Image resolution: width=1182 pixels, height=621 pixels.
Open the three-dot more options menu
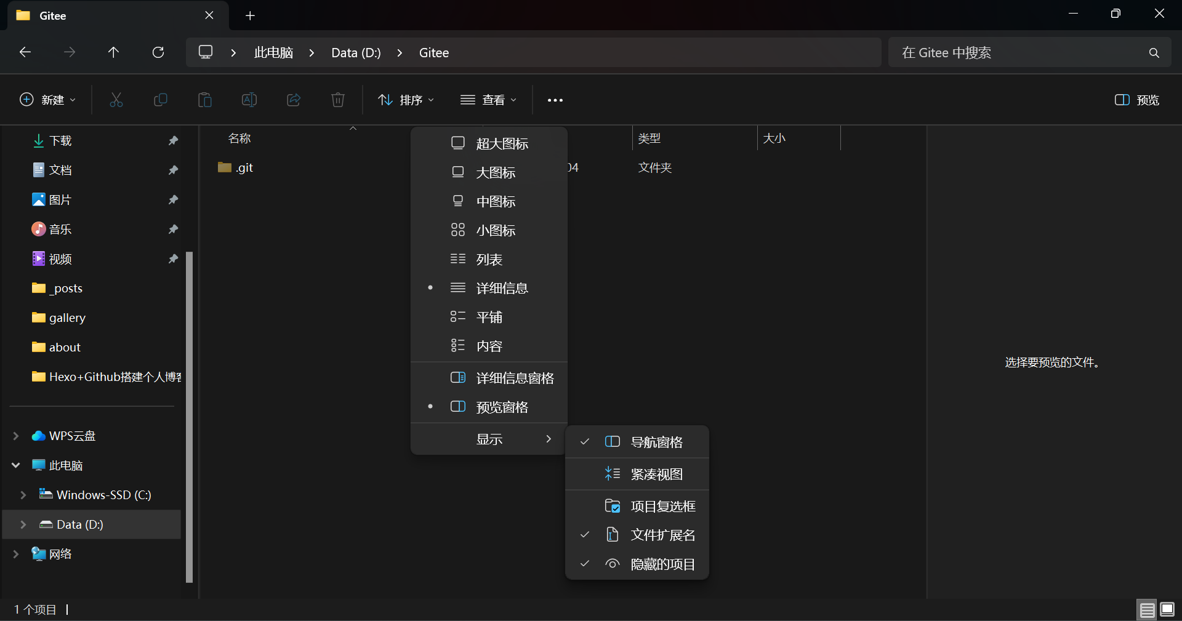pos(555,100)
